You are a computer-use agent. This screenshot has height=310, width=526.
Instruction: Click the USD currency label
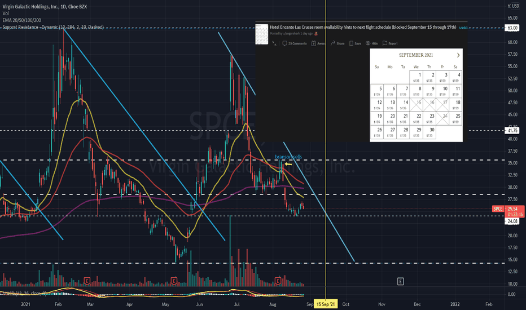[x=515, y=6]
